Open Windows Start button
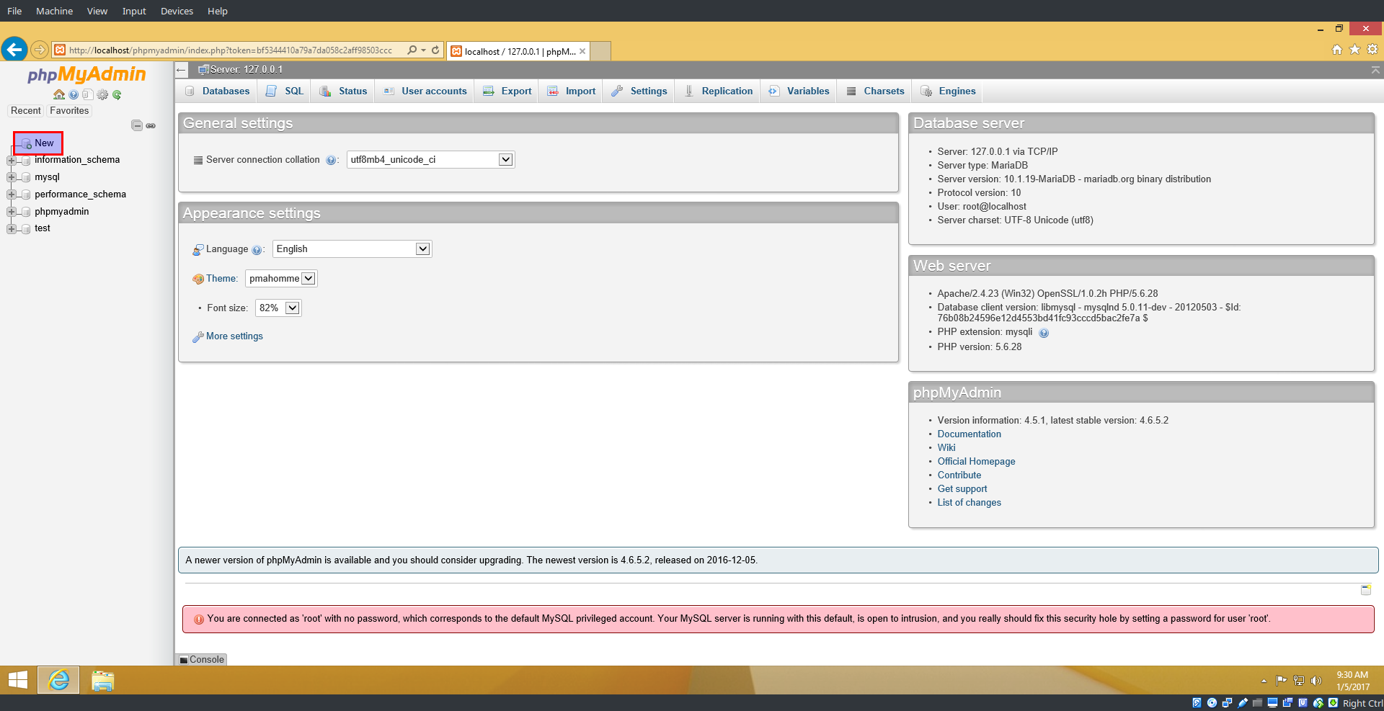This screenshot has width=1384, height=711. 17,679
